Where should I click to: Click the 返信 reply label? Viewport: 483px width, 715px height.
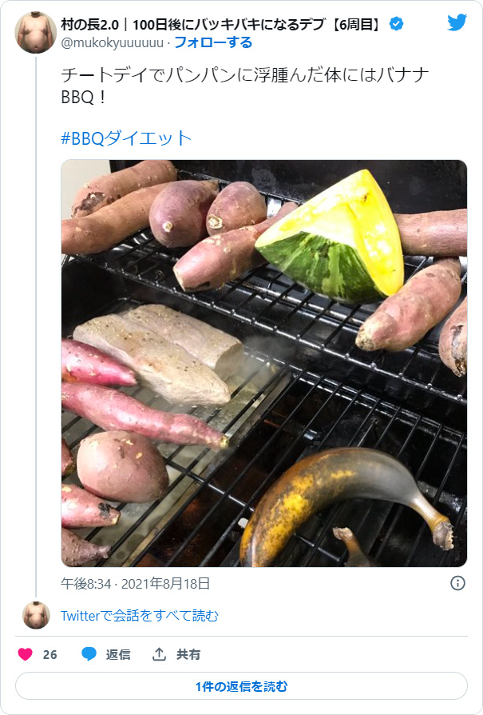(x=118, y=654)
